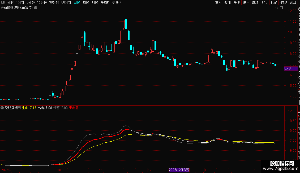Click the 出击: 7.08 indicator value

pos(45,108)
